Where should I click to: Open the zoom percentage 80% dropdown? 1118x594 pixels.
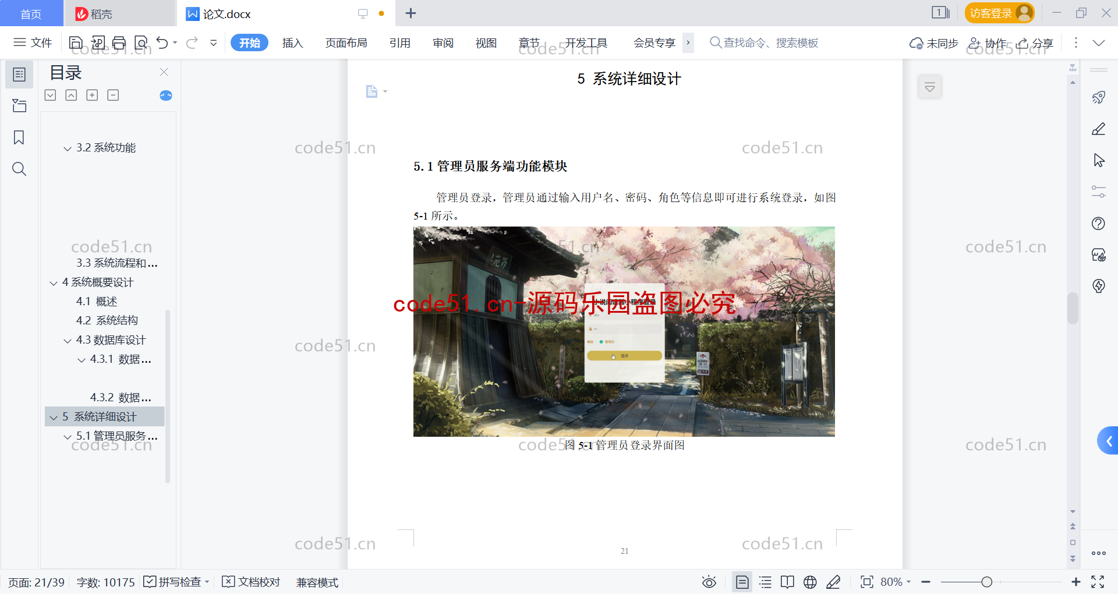(x=896, y=582)
